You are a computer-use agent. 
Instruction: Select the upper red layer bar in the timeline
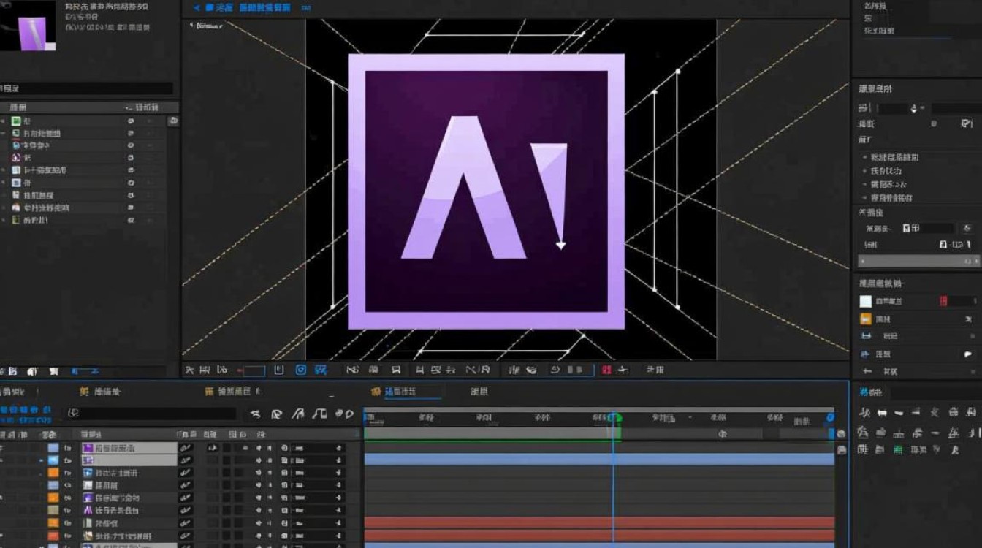click(599, 522)
